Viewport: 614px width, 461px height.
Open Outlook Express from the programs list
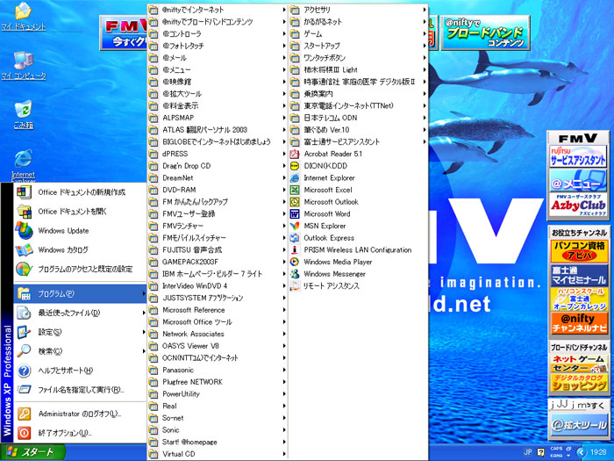[x=329, y=238]
